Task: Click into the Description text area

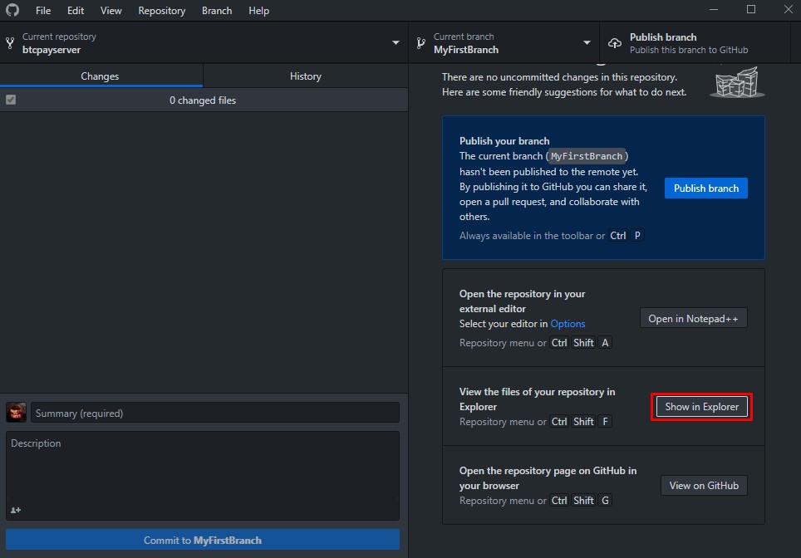Action: pyautogui.click(x=202, y=469)
